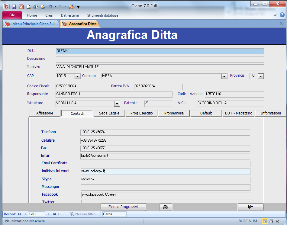287x225 pixels.
Task: Click the email attachment paperclip icon
Action: pos(36,7)
